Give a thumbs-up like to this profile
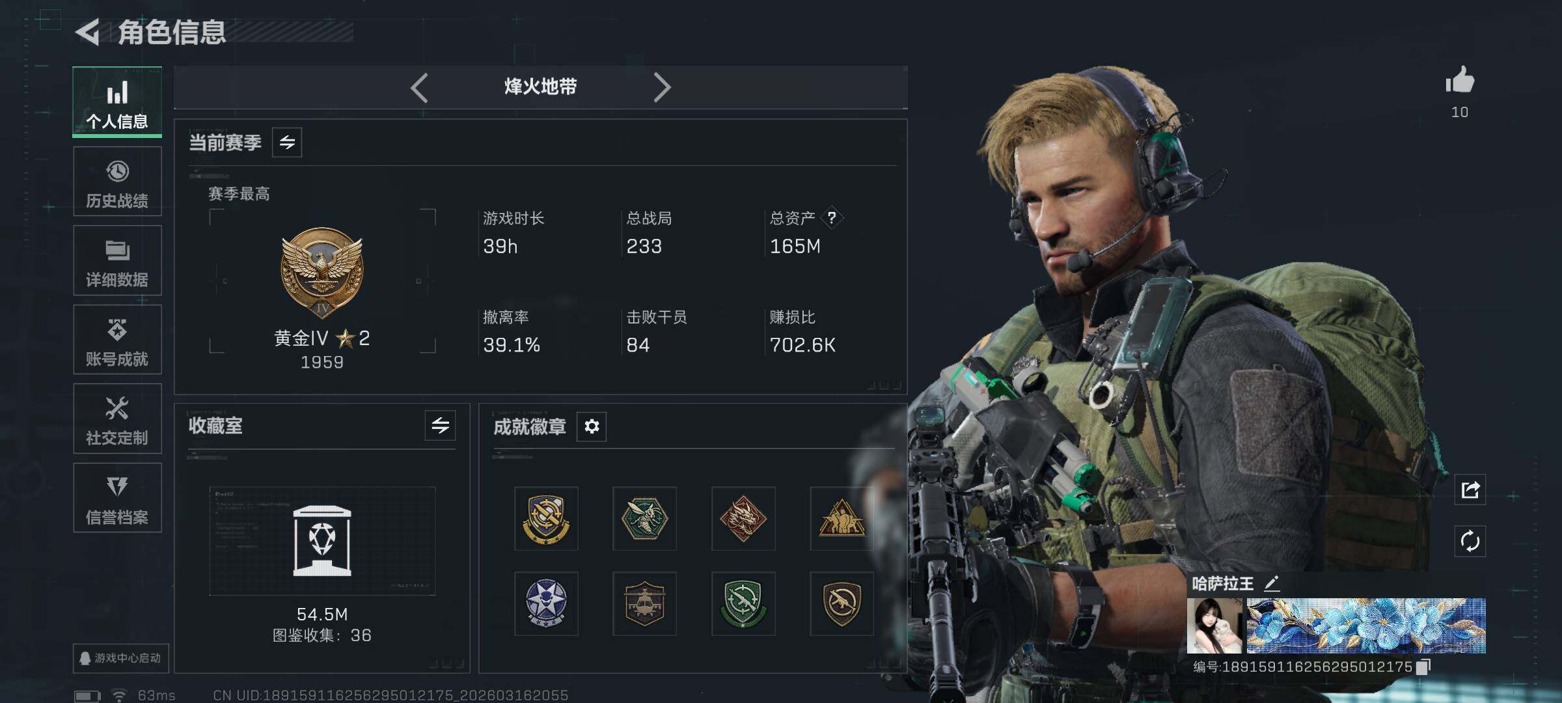Viewport: 1562px width, 703px height. [1460, 81]
